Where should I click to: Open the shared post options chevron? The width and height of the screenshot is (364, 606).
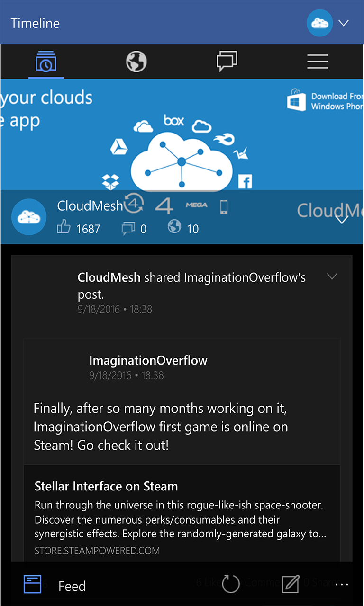click(332, 276)
